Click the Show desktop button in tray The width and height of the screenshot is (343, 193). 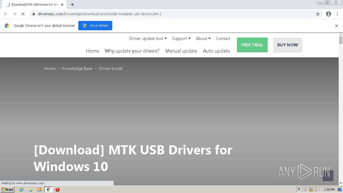pos(340,190)
